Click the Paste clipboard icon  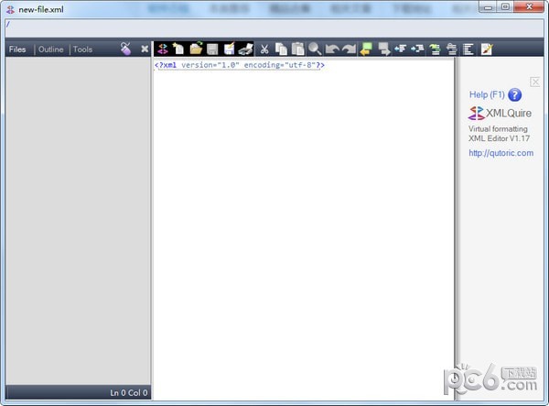coord(297,49)
